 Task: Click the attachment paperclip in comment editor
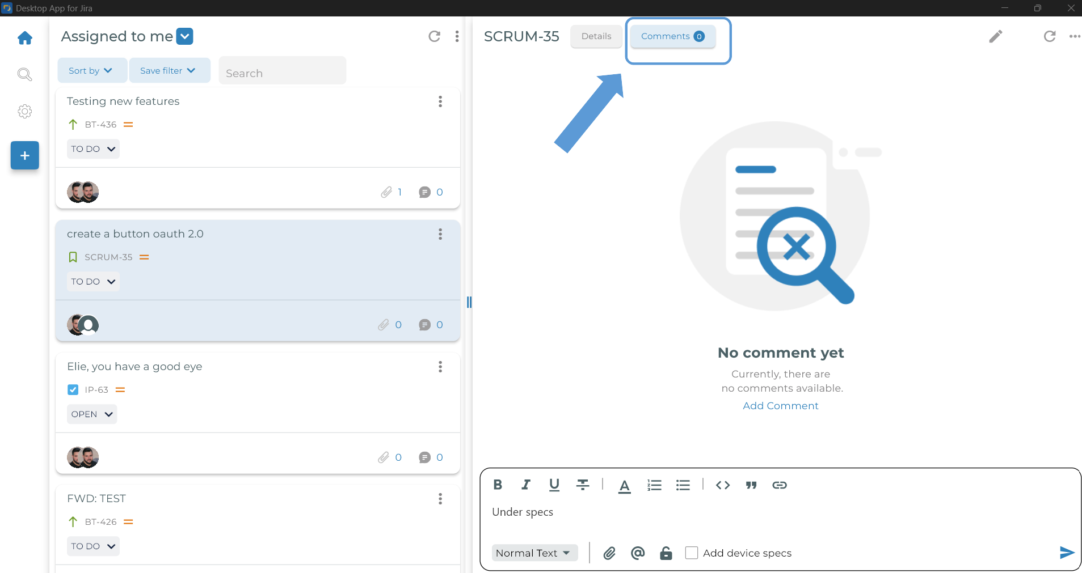click(x=609, y=553)
